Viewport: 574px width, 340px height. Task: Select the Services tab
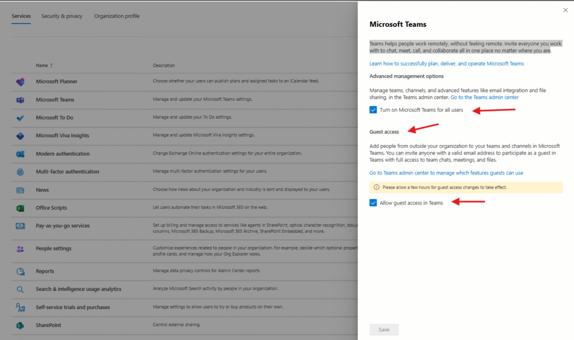tap(21, 16)
